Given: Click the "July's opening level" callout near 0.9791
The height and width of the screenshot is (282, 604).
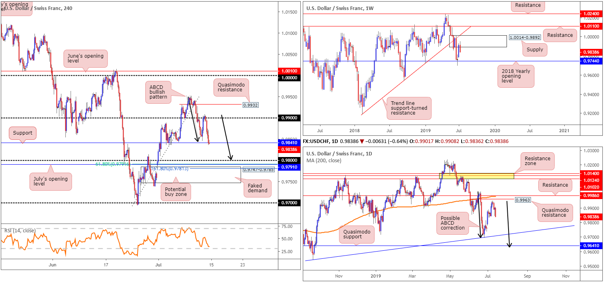Looking at the screenshot, I should [x=51, y=181].
